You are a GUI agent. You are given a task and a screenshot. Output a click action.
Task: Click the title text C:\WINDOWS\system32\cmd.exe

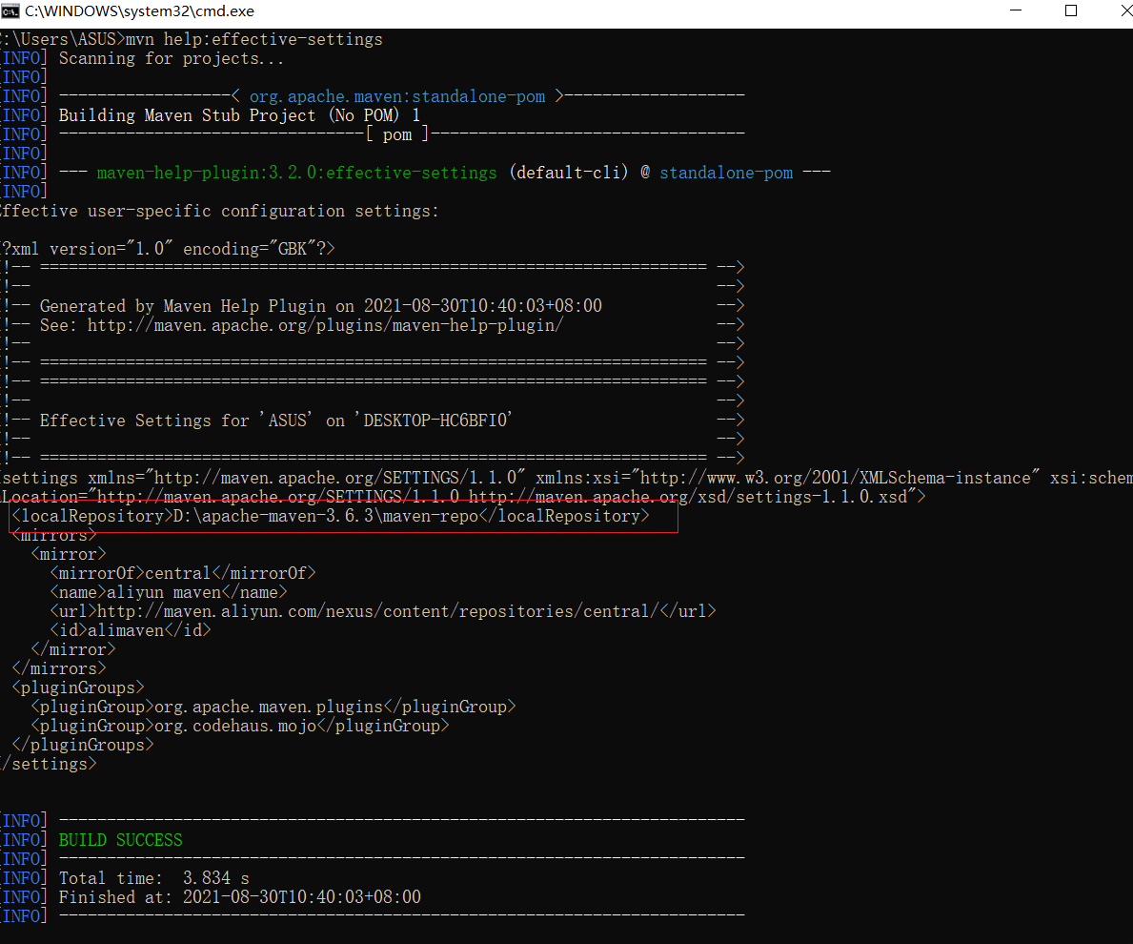(139, 11)
